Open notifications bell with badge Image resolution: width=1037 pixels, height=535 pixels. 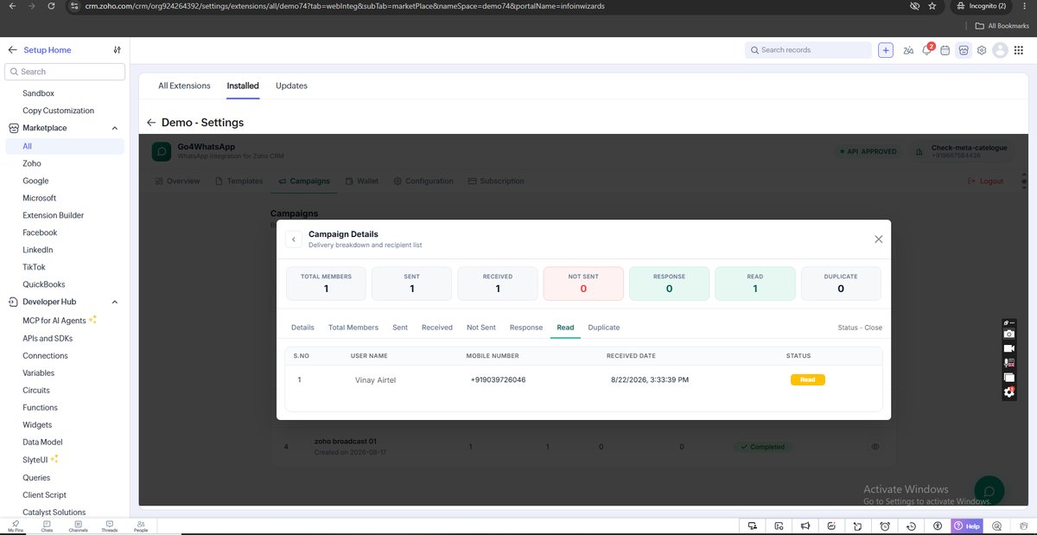point(927,50)
